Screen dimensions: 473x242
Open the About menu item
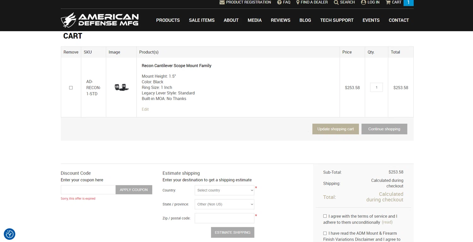pyautogui.click(x=231, y=20)
